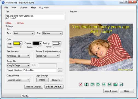
Task: Click the first << Hide link
Action: (8, 23)
